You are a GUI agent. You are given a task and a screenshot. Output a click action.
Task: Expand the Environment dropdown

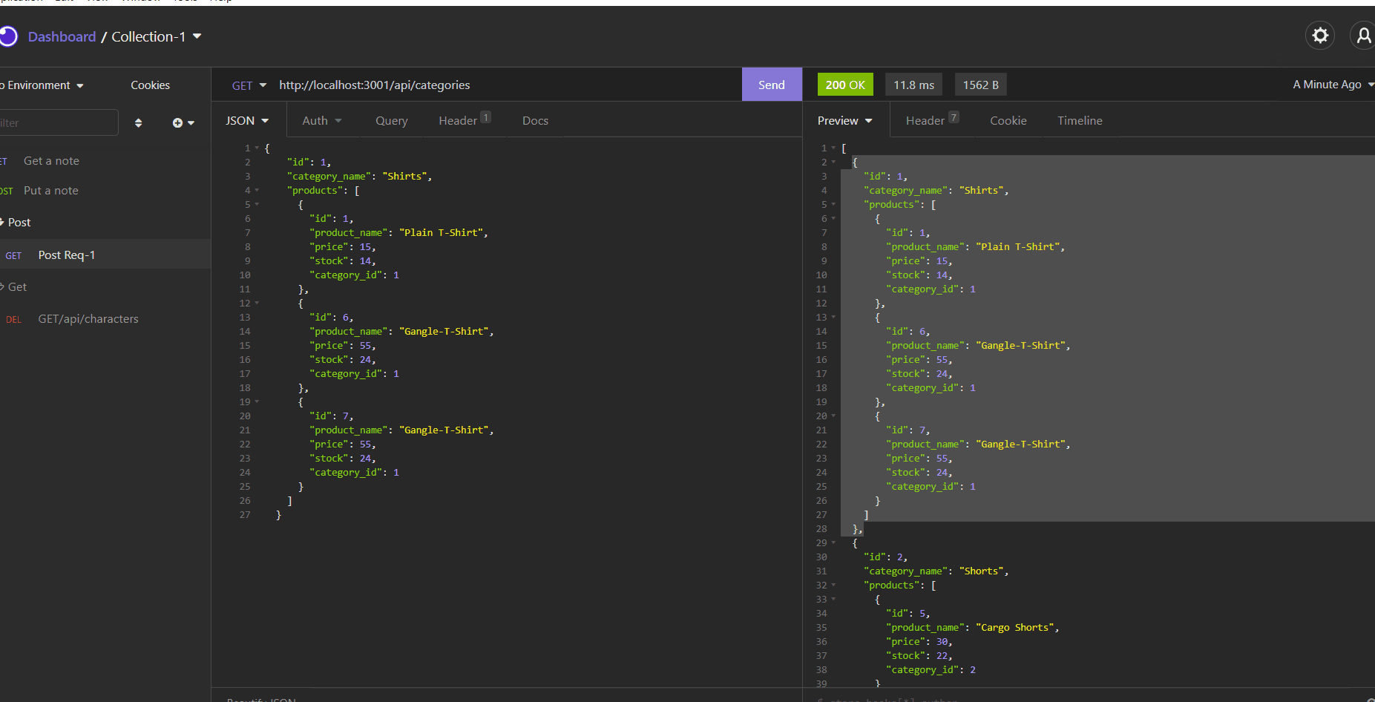(43, 85)
